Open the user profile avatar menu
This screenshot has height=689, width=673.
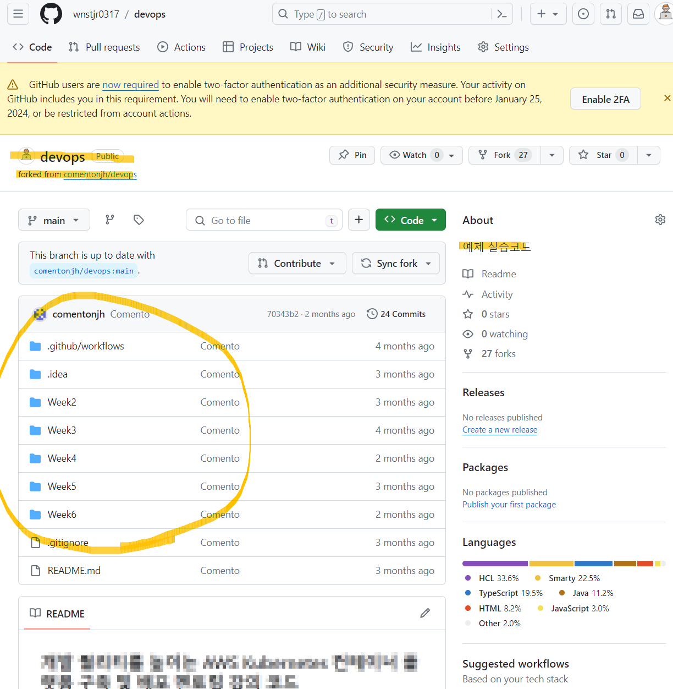[664, 14]
